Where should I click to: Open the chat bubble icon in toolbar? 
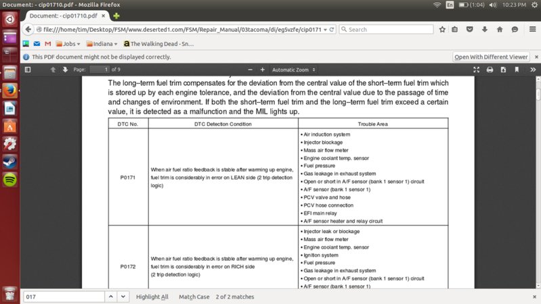click(515, 30)
